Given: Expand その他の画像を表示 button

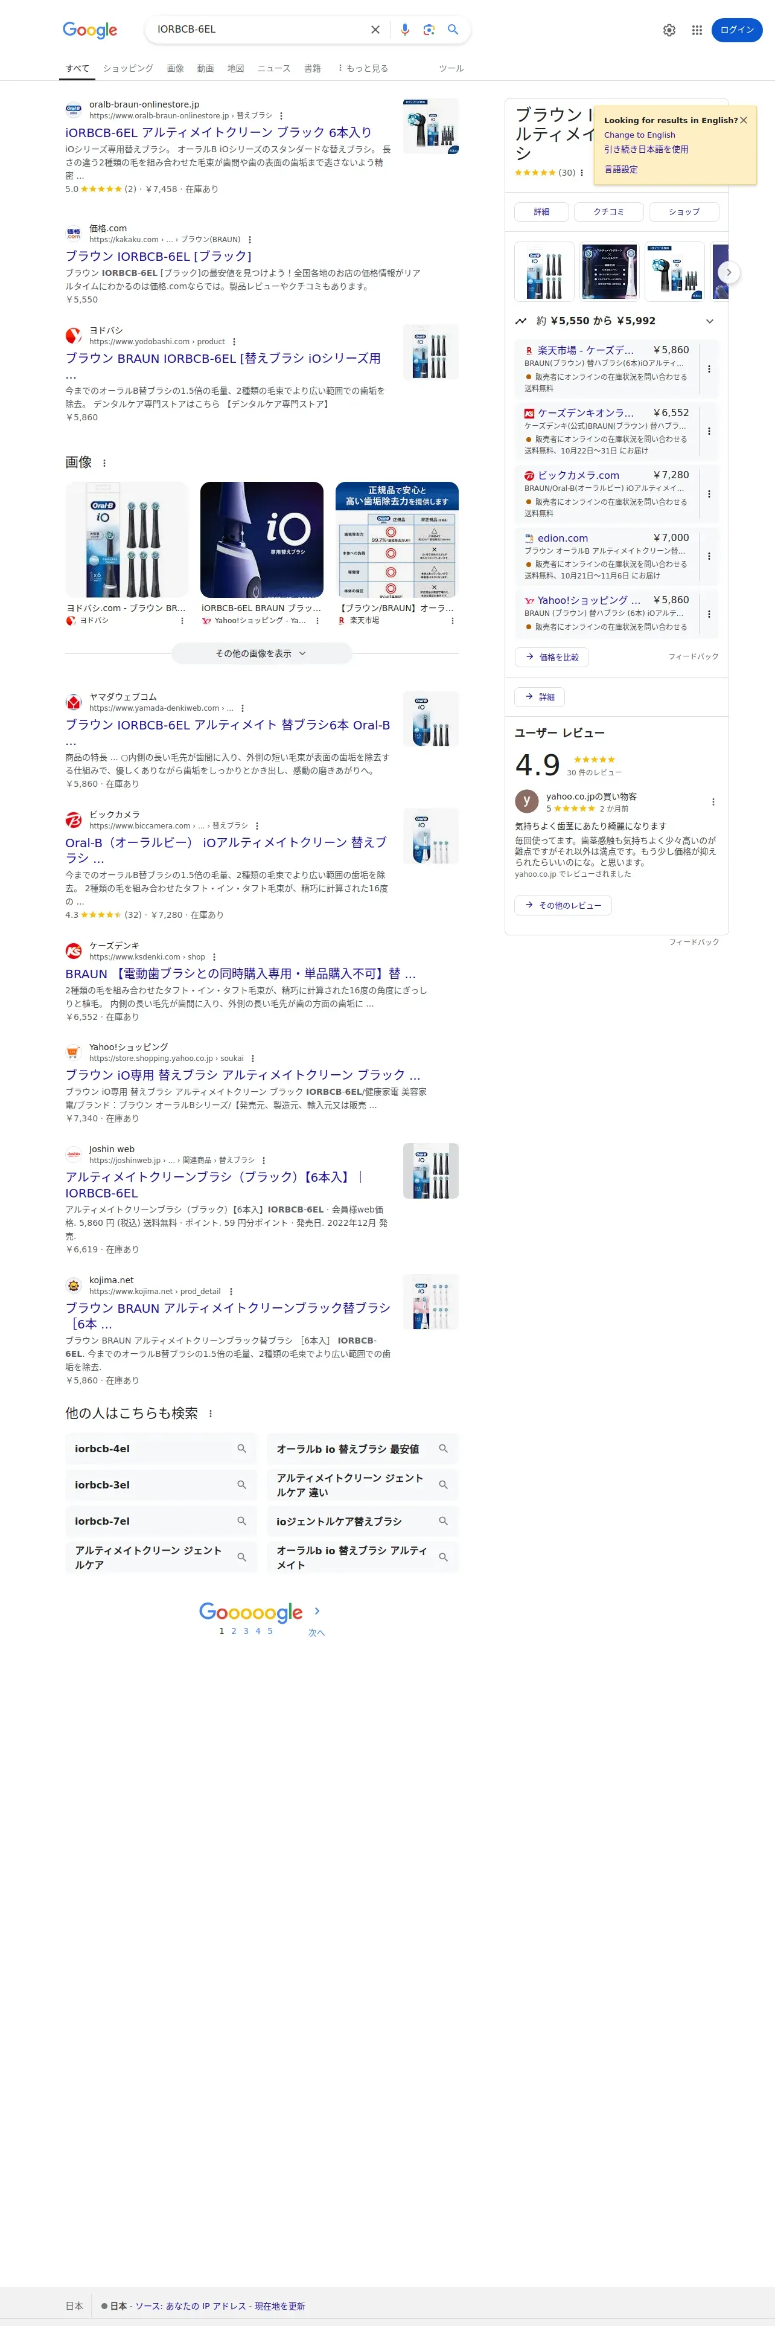Looking at the screenshot, I should tap(261, 654).
